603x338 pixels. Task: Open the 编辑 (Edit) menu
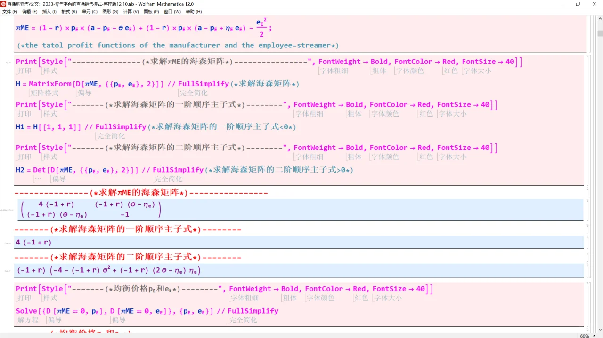tap(29, 12)
